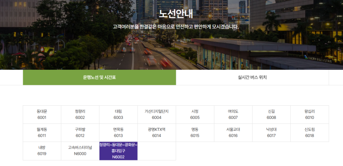Select route 가산디지털단지 6004
The width and height of the screenshot is (343, 166).
156,115
